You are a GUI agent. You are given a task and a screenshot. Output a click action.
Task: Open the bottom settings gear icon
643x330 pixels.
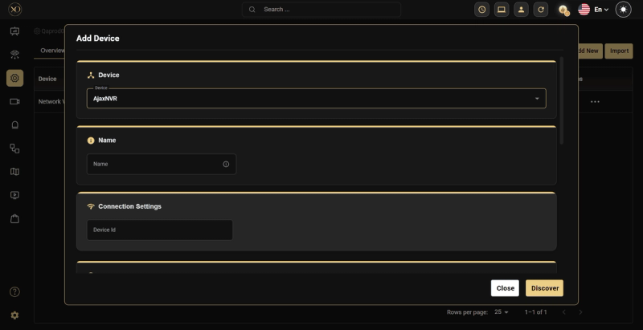[x=14, y=316]
